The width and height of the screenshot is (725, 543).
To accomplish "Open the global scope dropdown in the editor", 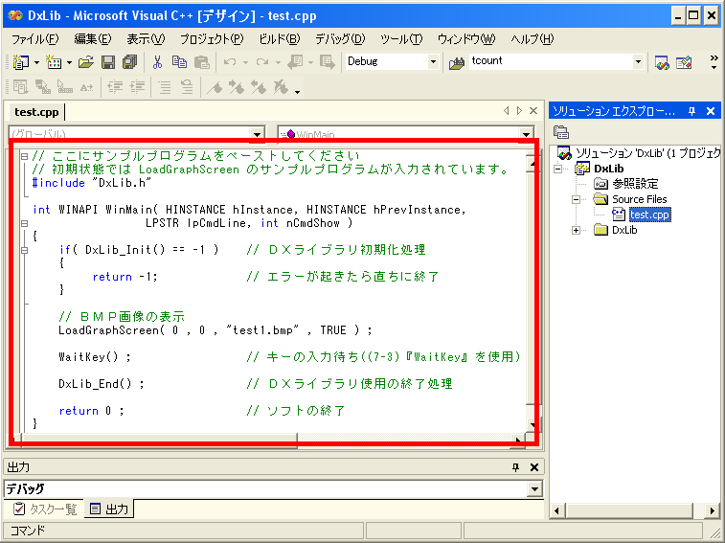I will pos(257,134).
